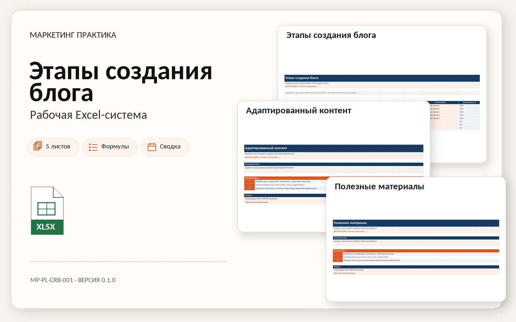
Task: Click 'Назначение листа' bar in Адаптированный контент card
Action: pos(333,164)
